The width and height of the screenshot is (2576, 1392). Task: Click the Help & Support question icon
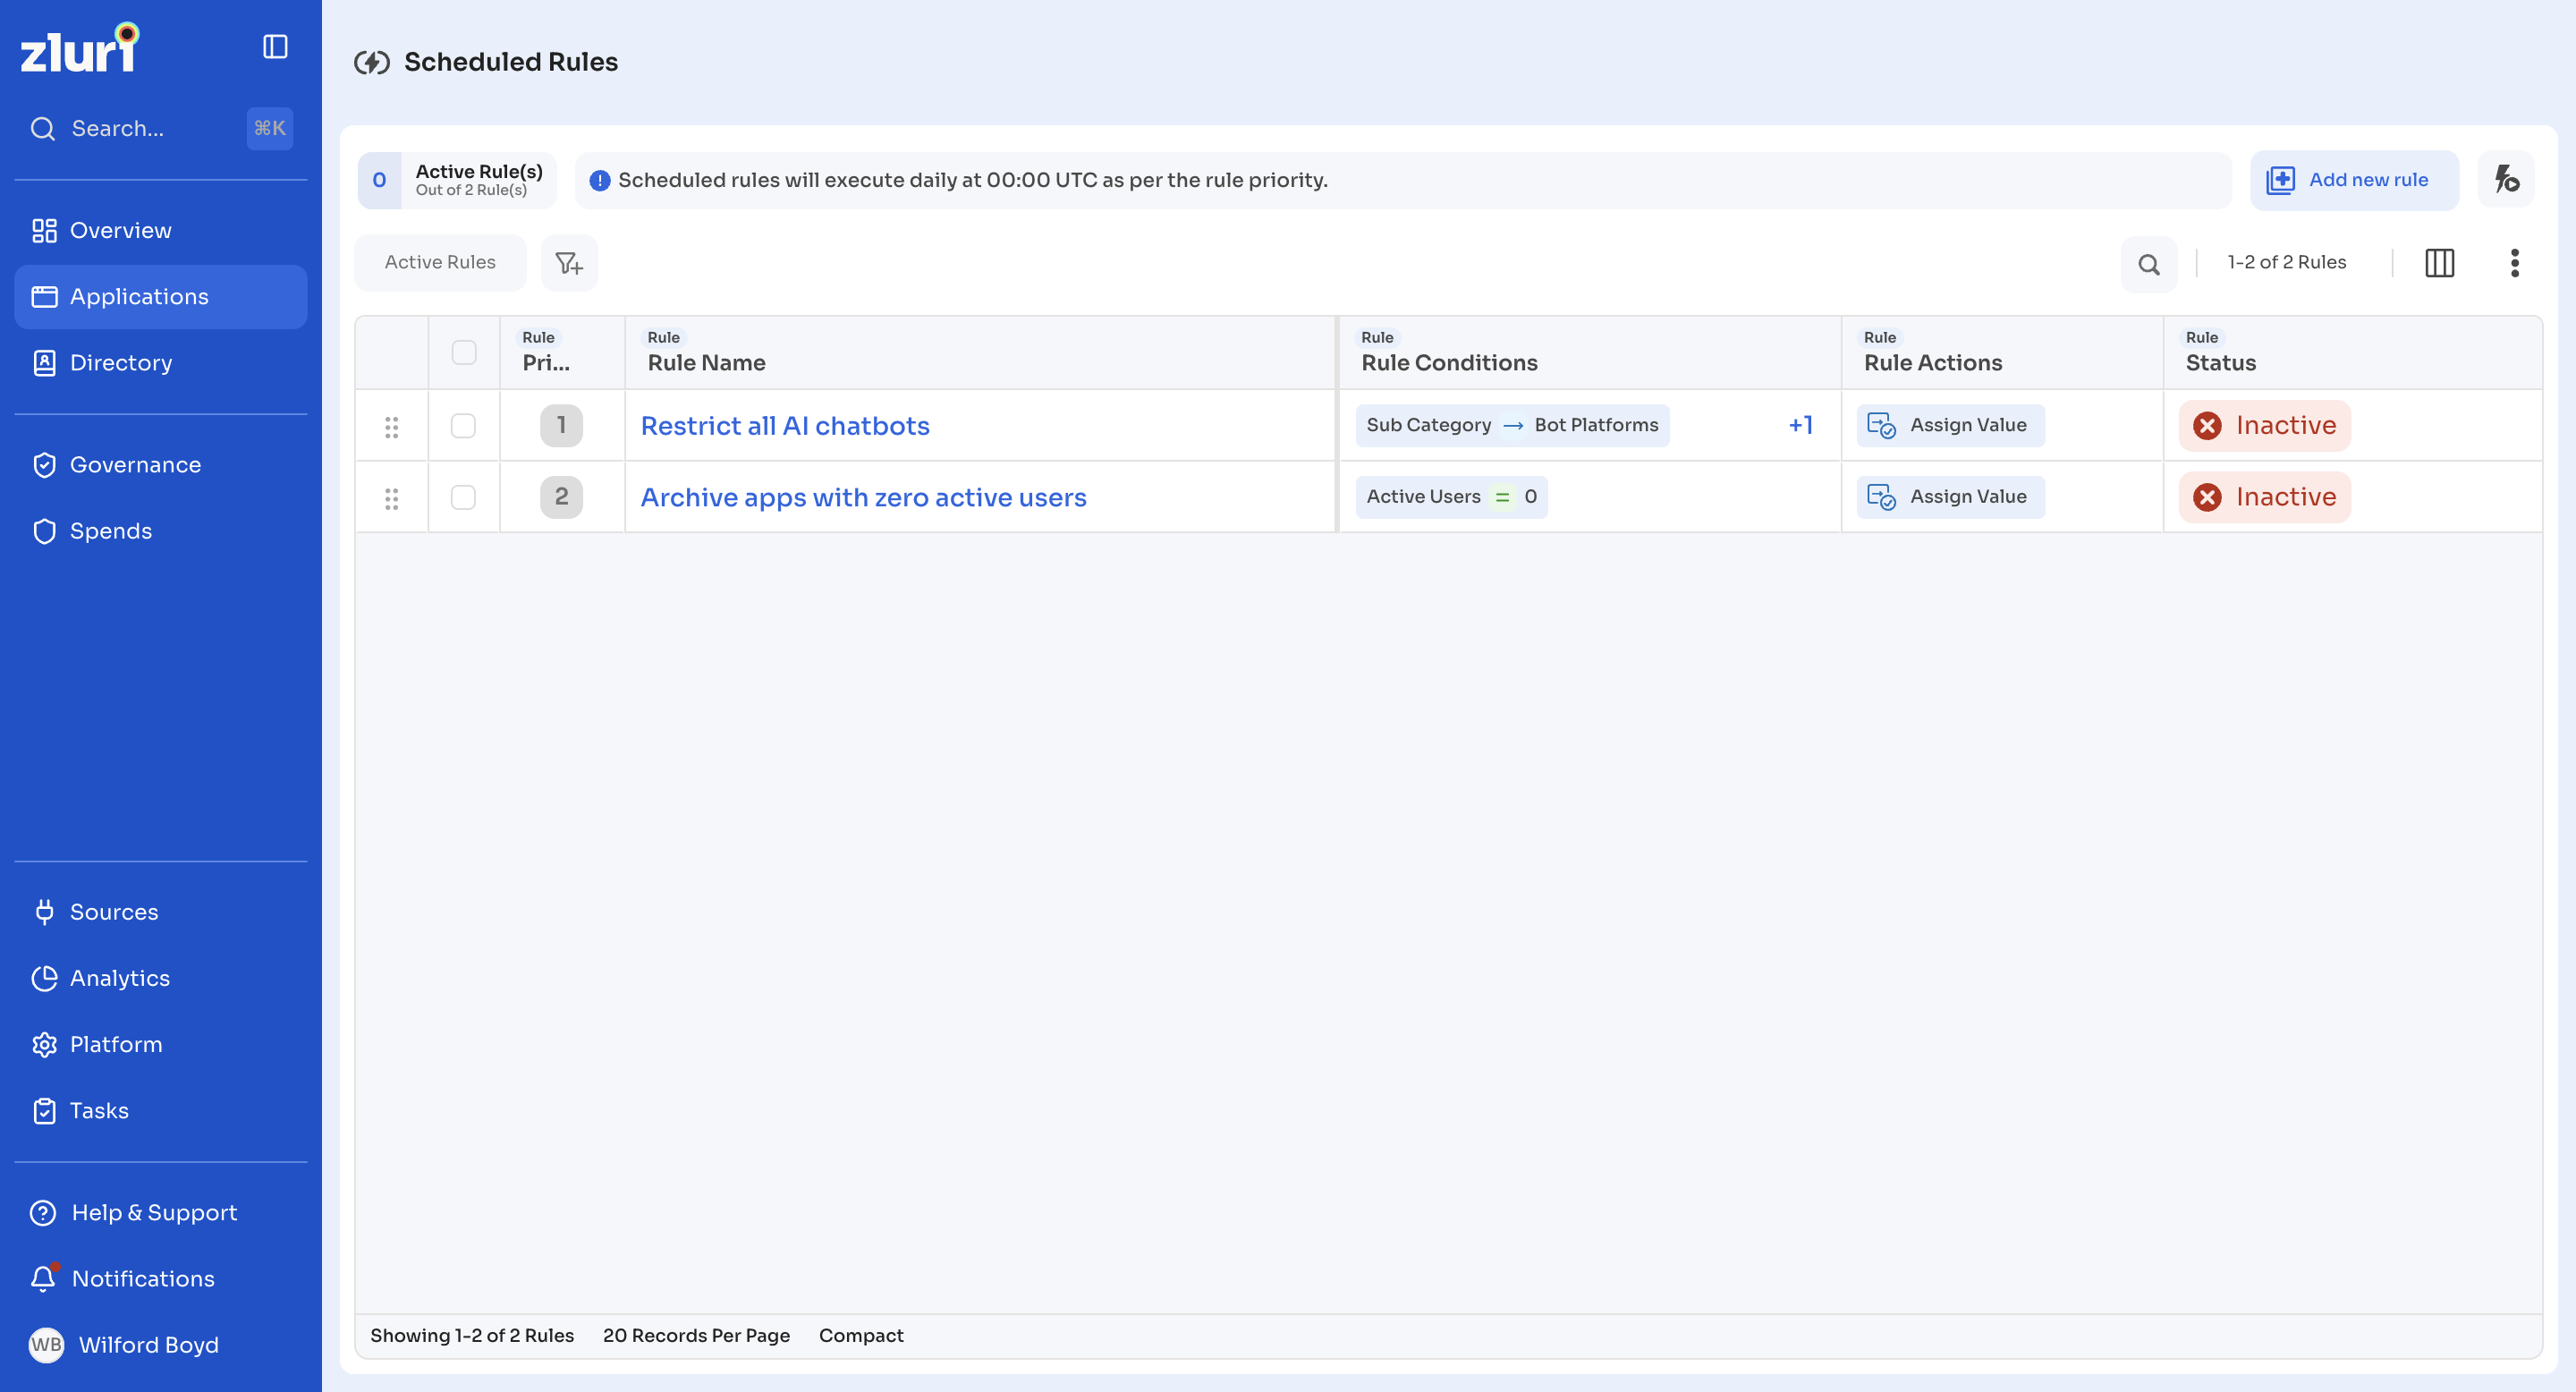pos(43,1212)
